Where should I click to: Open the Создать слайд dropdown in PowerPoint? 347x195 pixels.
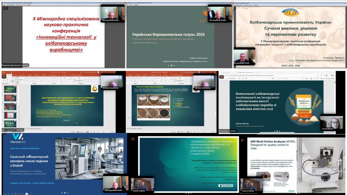12,81
